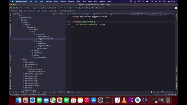The width and height of the screenshot is (187, 105).
Task: Open the Logcat tool window
Action: point(53,92)
